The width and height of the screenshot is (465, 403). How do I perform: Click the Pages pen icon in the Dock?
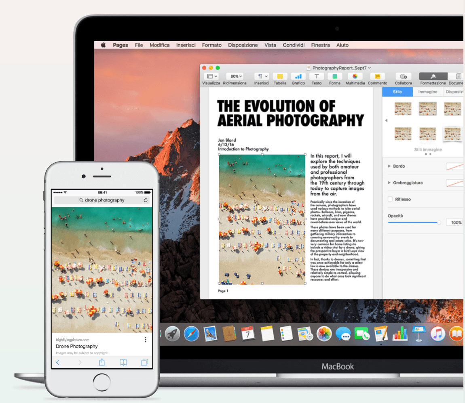click(x=381, y=334)
